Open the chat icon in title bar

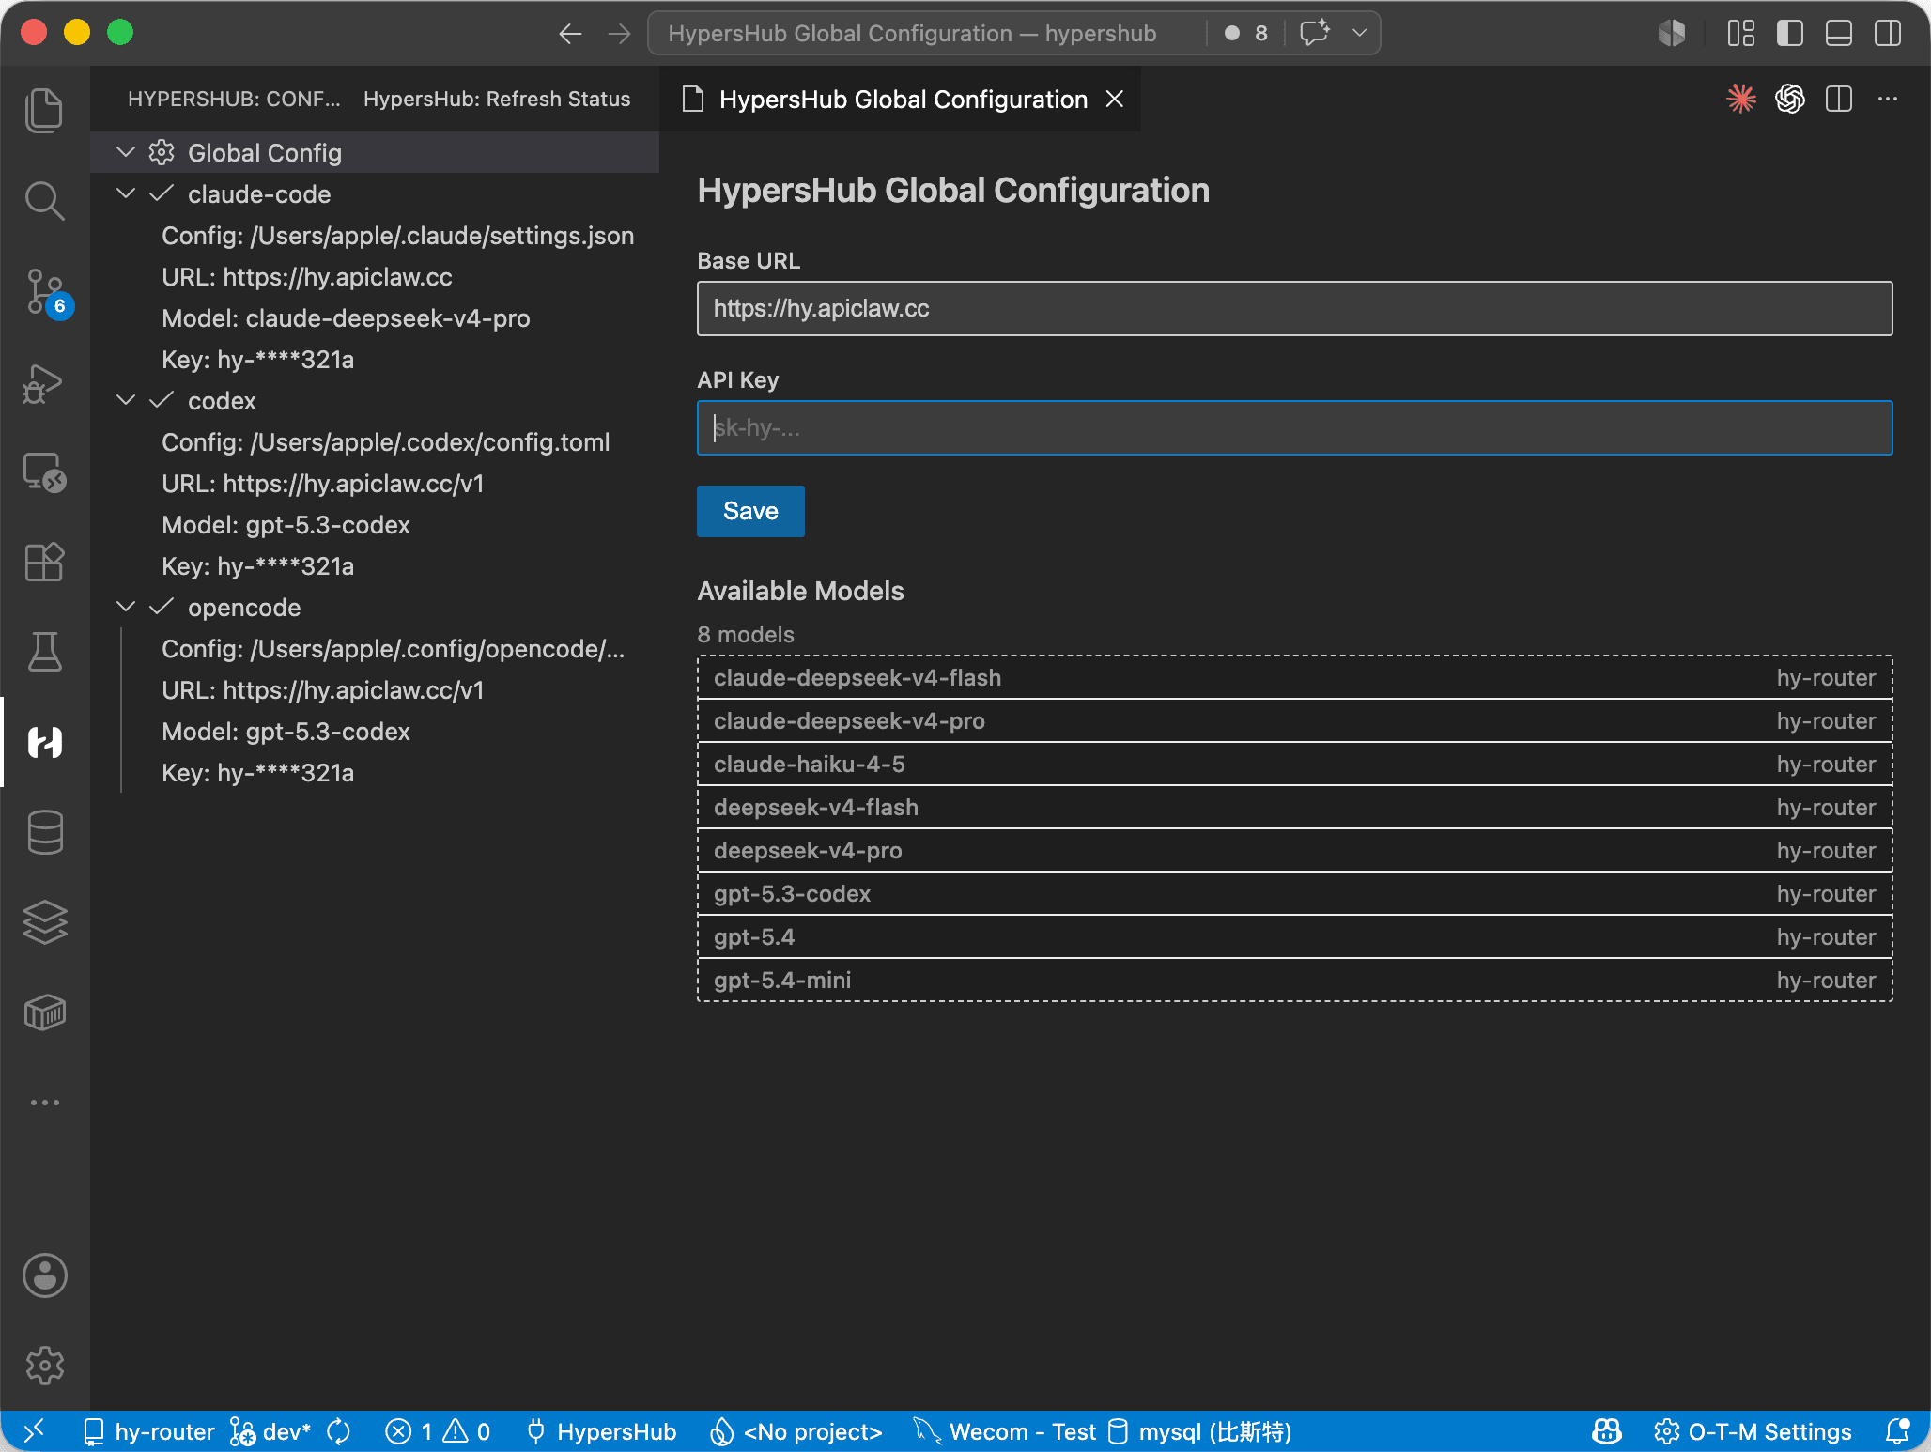coord(1315,33)
